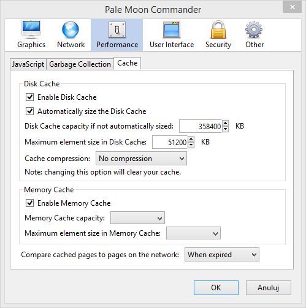This screenshot has height=308, width=306.
Task: Open the Memory Cache capacity dropdown
Action: pyautogui.click(x=137, y=218)
